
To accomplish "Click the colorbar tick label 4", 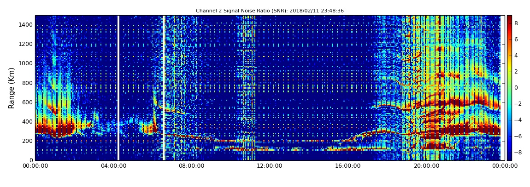I will tap(516, 56).
